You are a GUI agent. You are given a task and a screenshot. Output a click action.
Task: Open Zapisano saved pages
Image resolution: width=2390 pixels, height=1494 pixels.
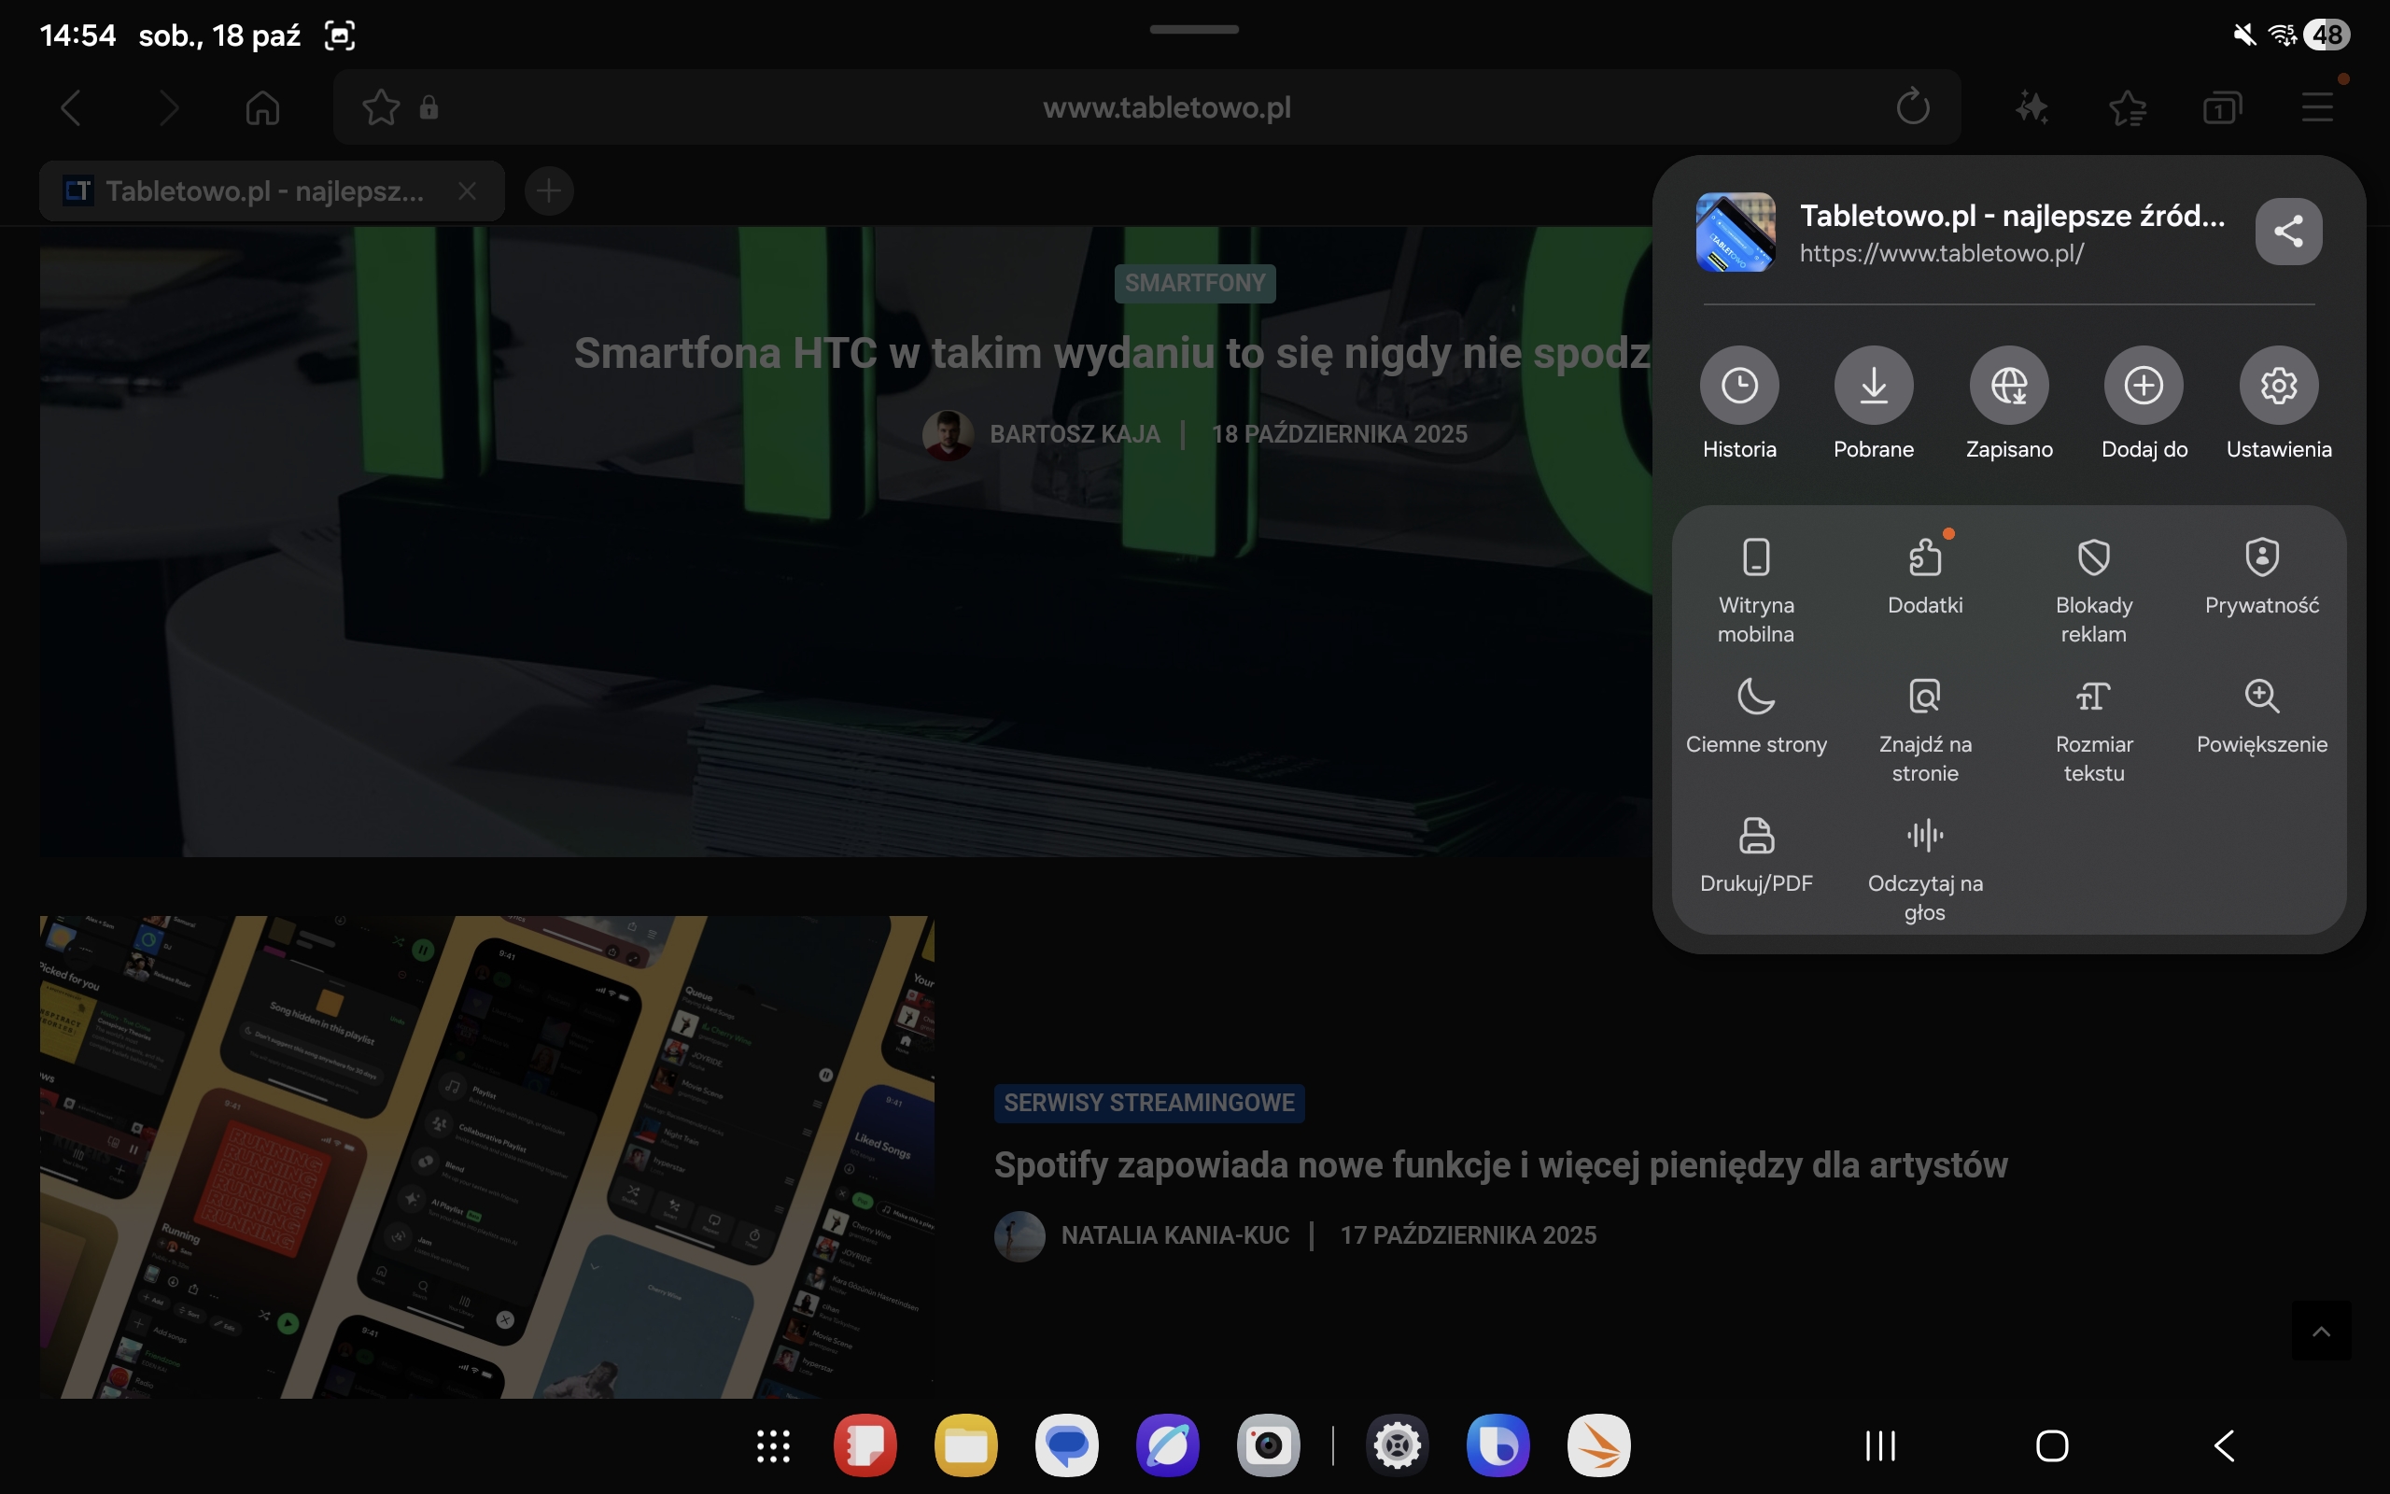click(2009, 386)
